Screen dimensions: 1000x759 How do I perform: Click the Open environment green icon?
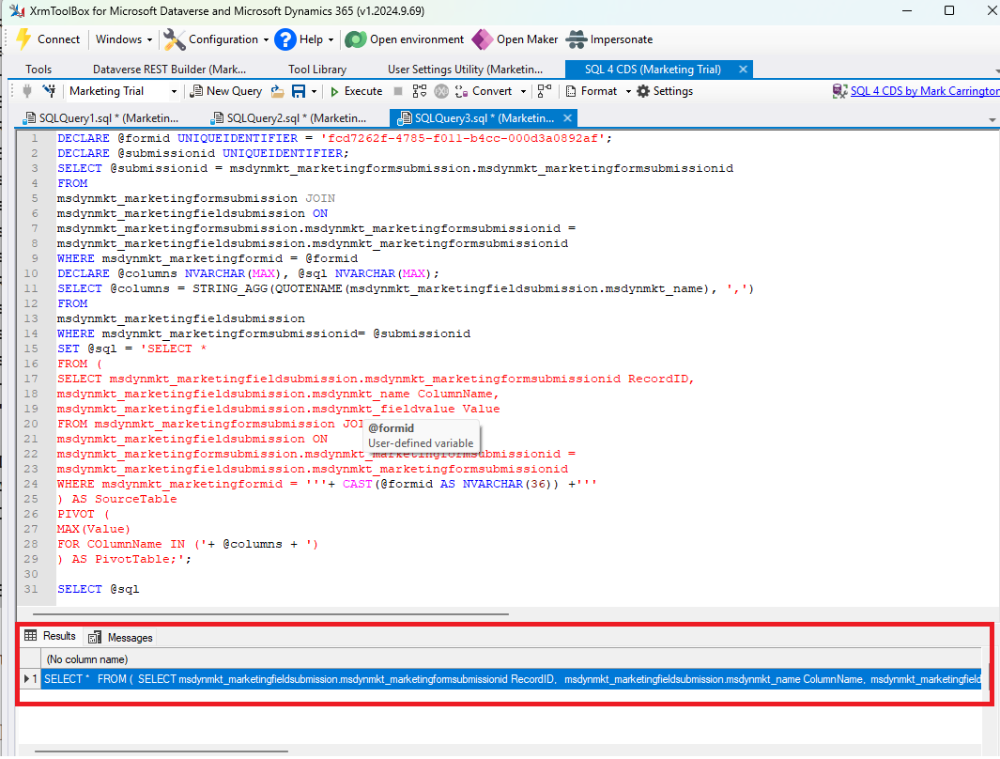click(355, 39)
